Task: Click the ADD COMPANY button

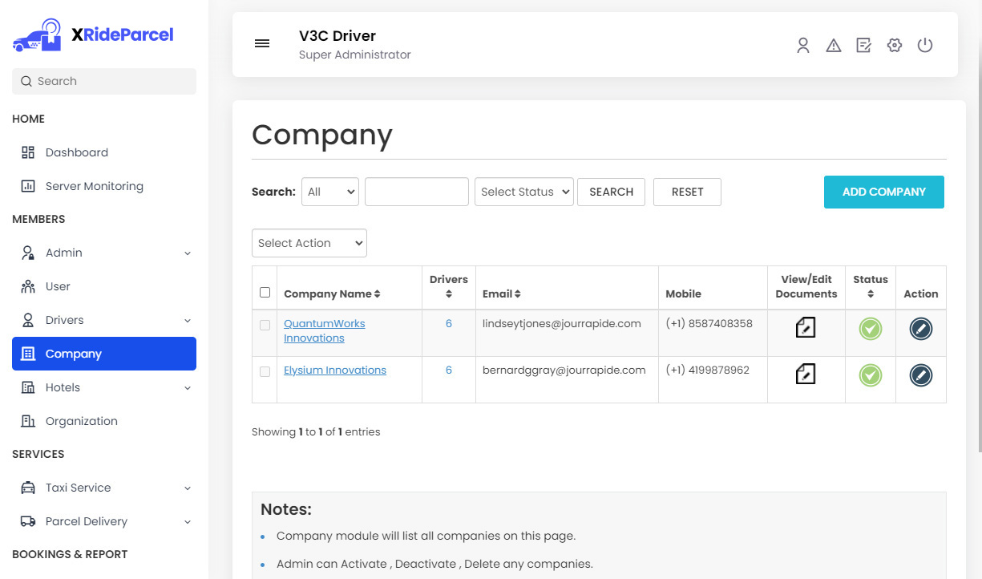Action: click(883, 192)
